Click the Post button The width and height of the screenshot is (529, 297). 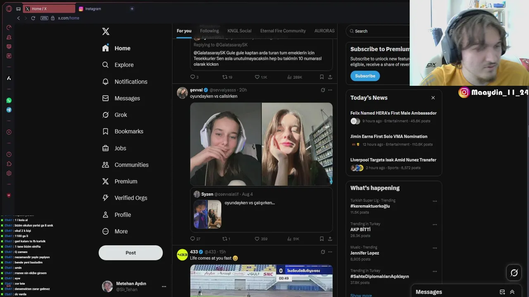tap(131, 253)
